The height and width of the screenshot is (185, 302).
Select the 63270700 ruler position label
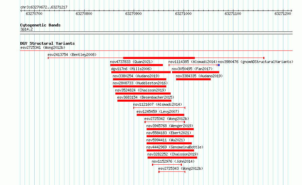coord(34,14)
